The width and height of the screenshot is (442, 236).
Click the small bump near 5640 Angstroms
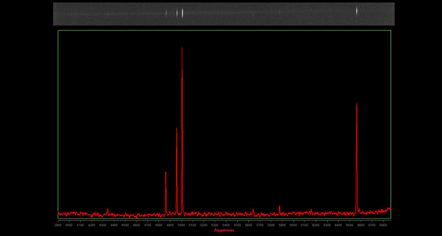253,210
